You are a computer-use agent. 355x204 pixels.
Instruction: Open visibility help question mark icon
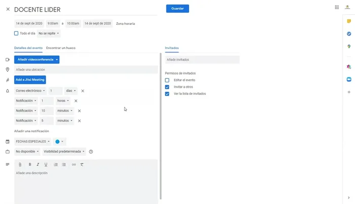91,151
